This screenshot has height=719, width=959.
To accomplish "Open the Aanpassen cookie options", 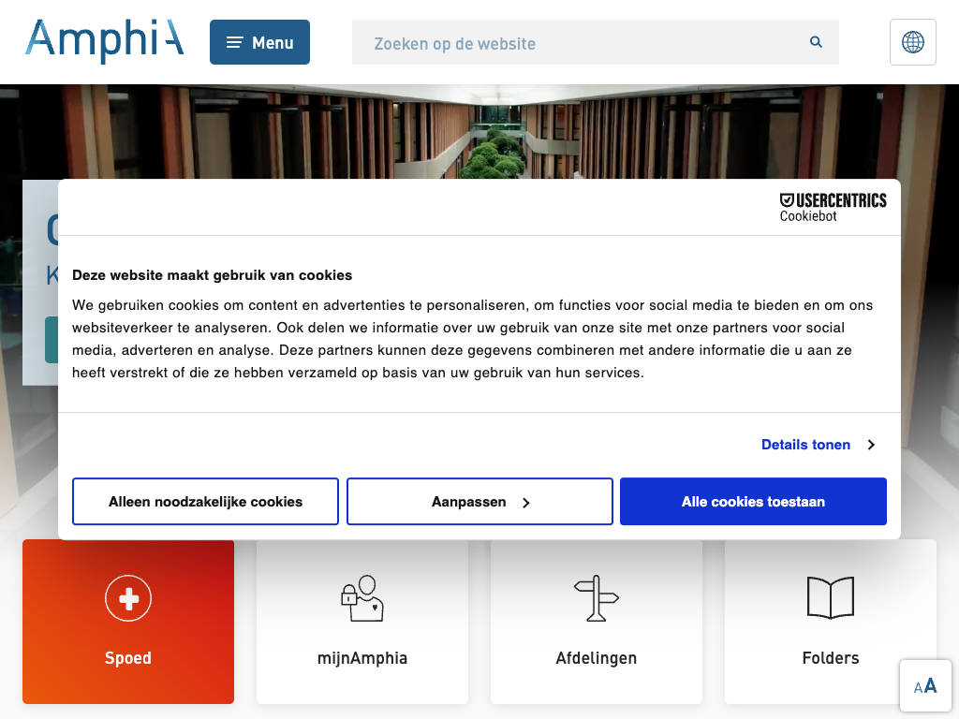I will 479,502.
